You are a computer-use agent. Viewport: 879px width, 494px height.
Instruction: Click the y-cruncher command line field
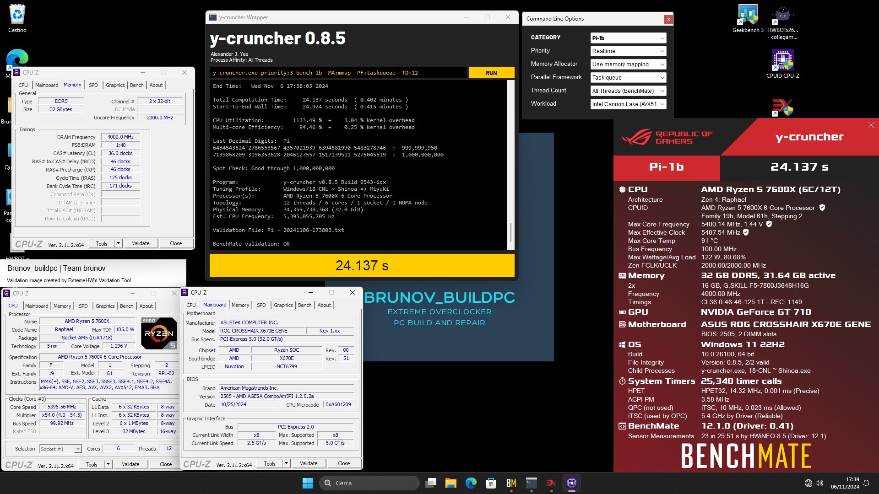(339, 73)
